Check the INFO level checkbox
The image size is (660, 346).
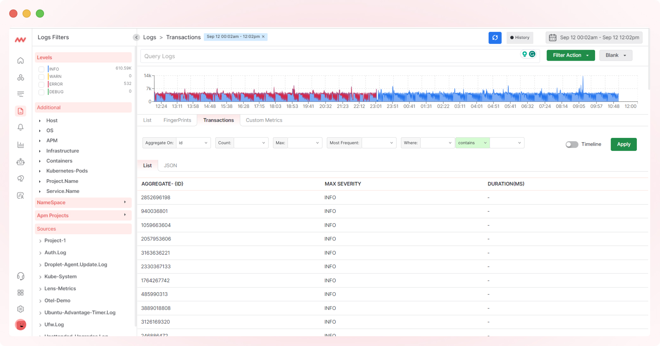(x=41, y=69)
